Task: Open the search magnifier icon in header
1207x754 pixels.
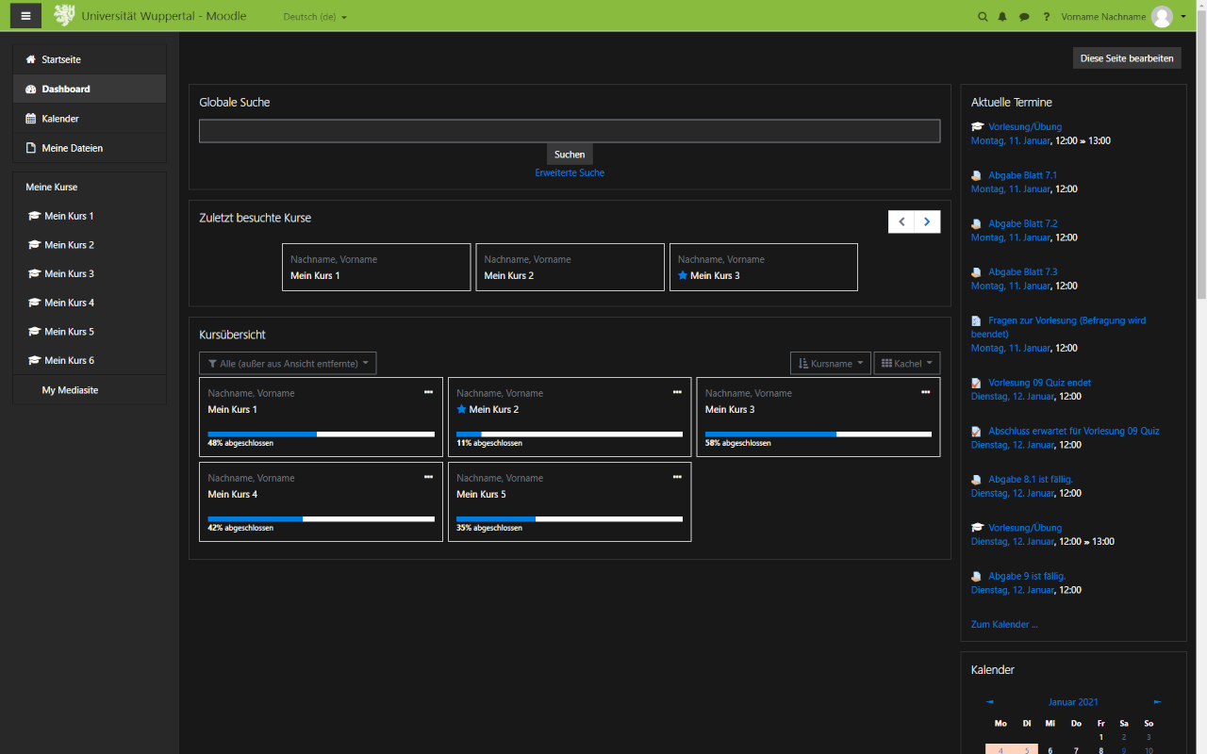Action: tap(983, 17)
